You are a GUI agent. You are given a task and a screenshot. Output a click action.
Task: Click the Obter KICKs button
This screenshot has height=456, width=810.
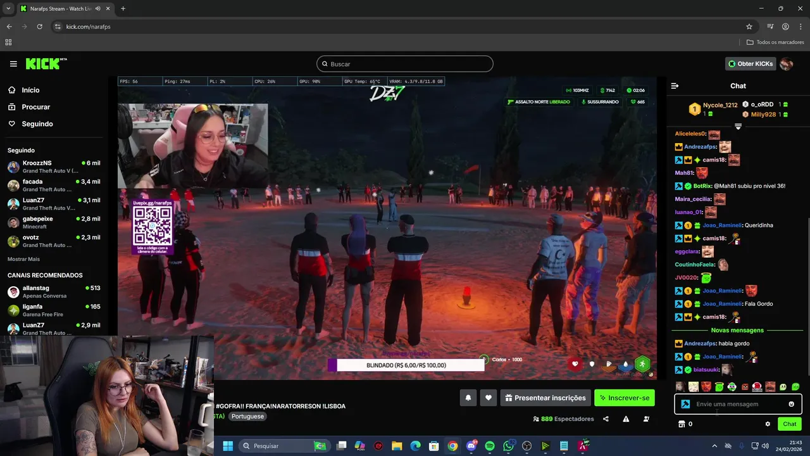751,64
